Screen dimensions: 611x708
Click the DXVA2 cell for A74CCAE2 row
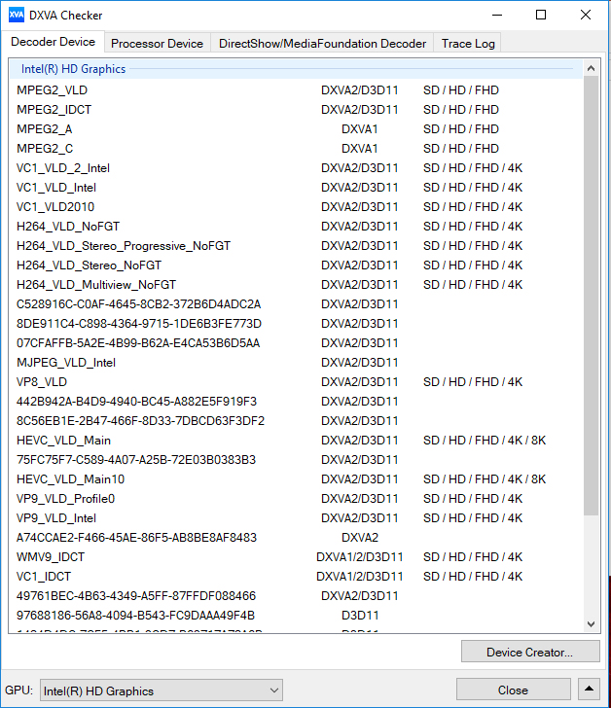pos(359,537)
